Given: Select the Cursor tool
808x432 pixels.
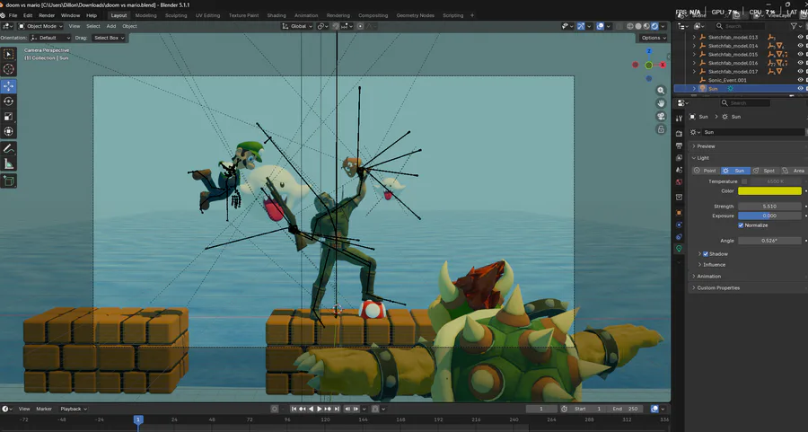Looking at the screenshot, I should [9, 69].
